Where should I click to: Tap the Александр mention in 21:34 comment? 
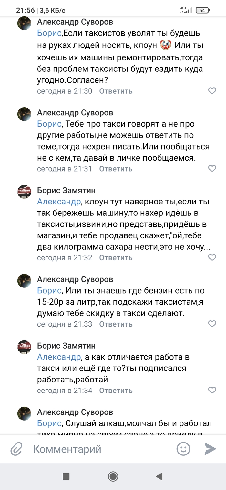pos(58,357)
